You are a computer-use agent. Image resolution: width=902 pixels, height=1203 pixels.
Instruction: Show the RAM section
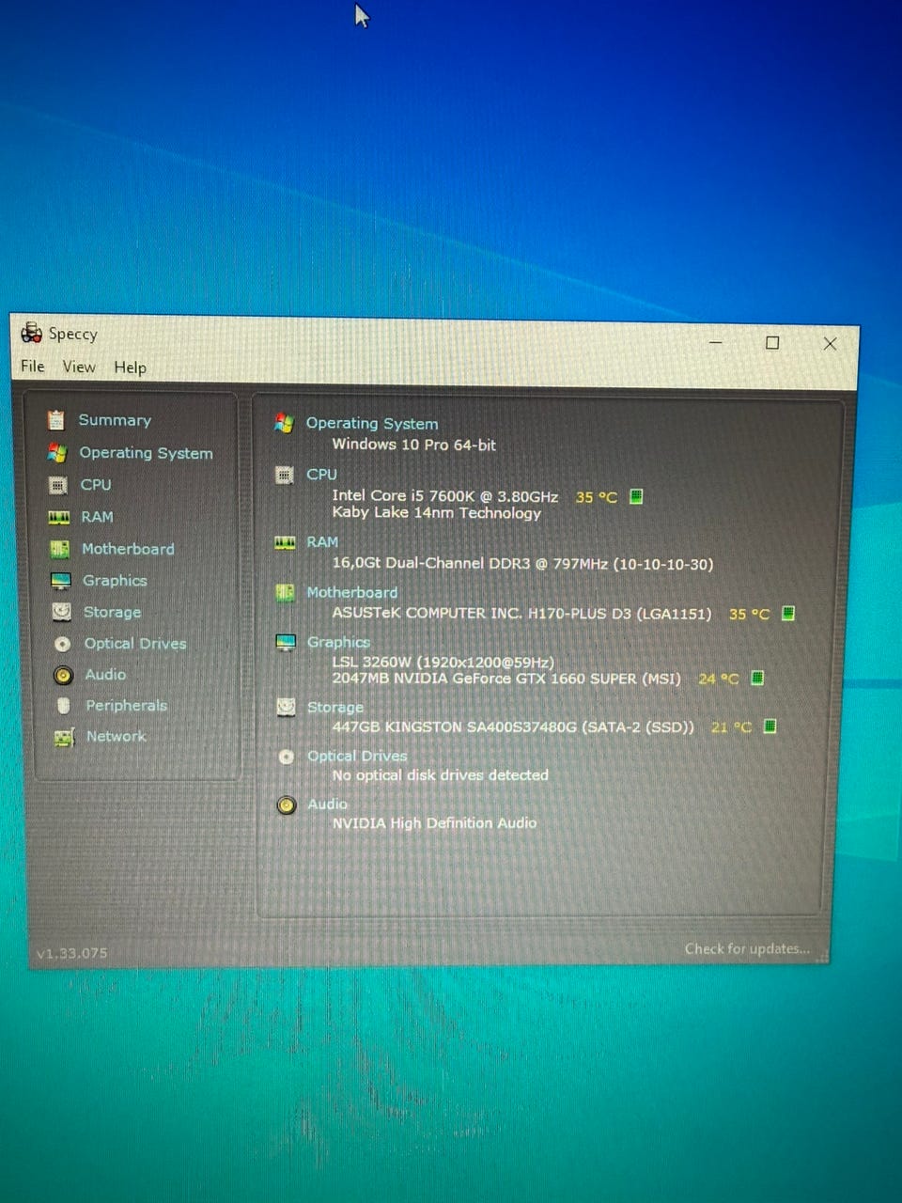click(x=97, y=517)
